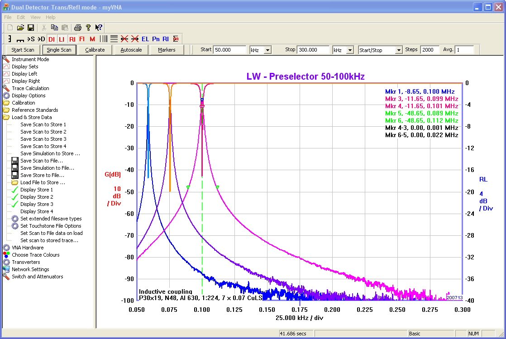Click the blue Pn toolbar icon
506x339 pixels.
click(156, 39)
